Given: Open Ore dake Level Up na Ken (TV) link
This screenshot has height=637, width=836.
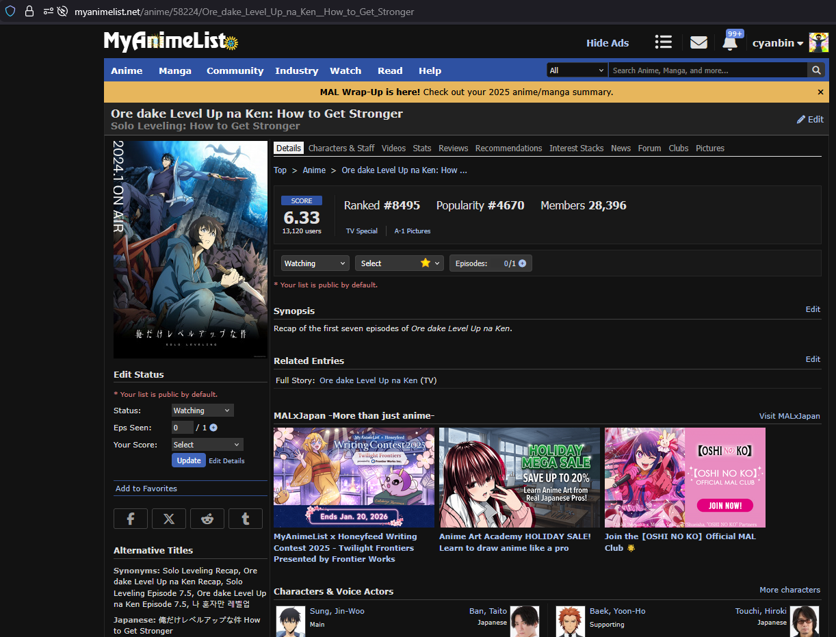Looking at the screenshot, I should (x=368, y=380).
